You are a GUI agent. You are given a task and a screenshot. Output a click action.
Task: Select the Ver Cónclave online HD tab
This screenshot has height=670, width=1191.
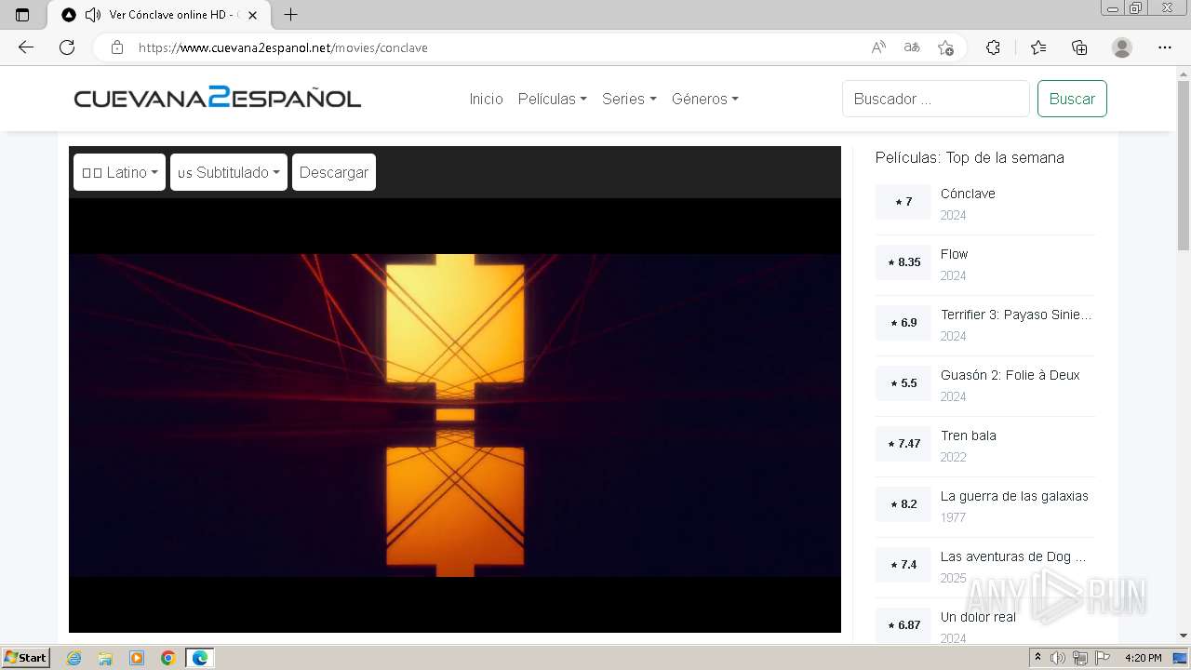pos(160,15)
